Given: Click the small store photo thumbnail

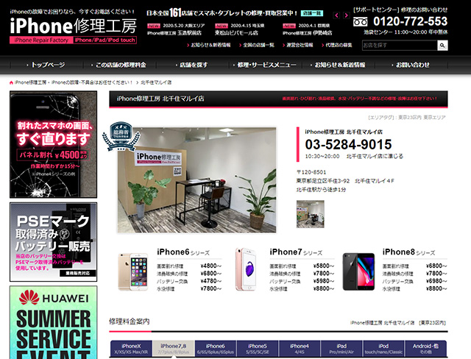Looking at the screenshot, I should click(311, 214).
